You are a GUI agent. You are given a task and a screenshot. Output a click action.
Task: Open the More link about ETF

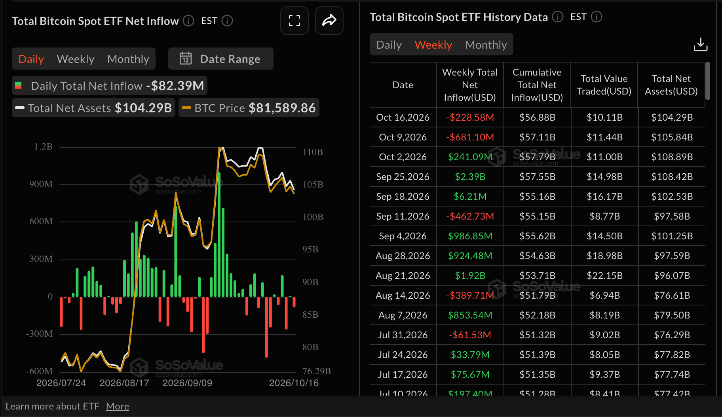point(118,406)
